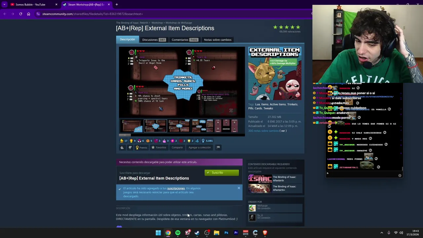The height and width of the screenshot is (238, 423).
Task: Report this item with the flag icon
Action: (x=218, y=147)
